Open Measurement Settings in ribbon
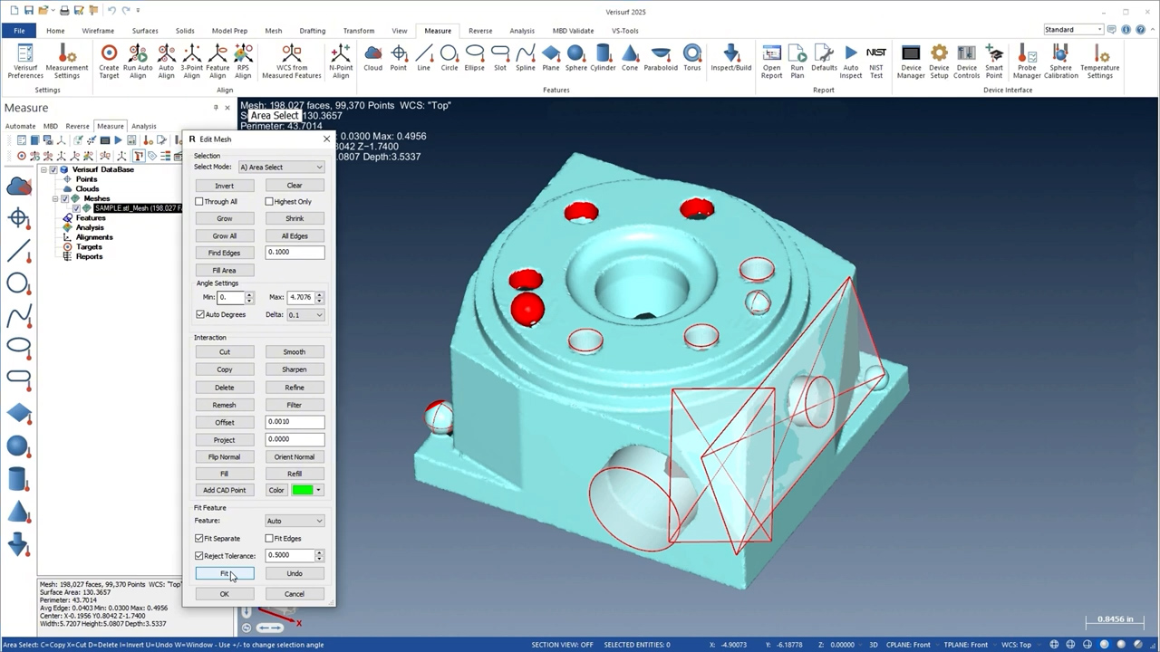 pyautogui.click(x=67, y=62)
